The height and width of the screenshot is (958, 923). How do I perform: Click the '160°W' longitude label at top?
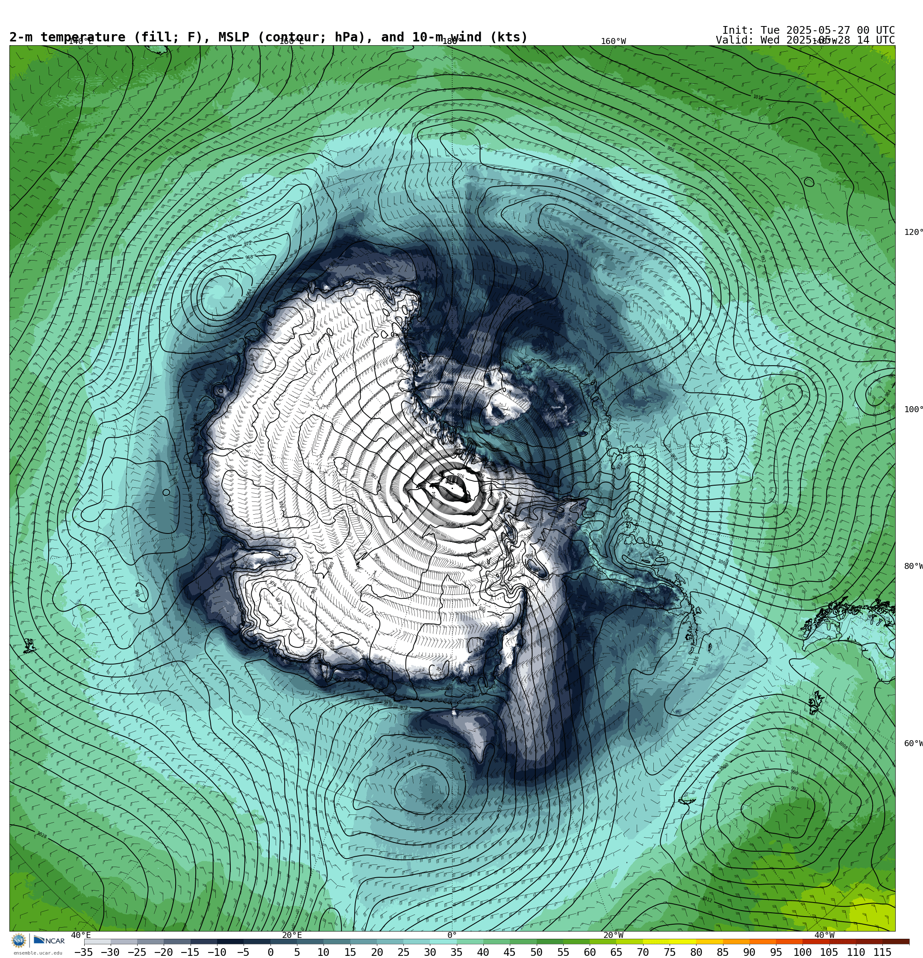[613, 41]
